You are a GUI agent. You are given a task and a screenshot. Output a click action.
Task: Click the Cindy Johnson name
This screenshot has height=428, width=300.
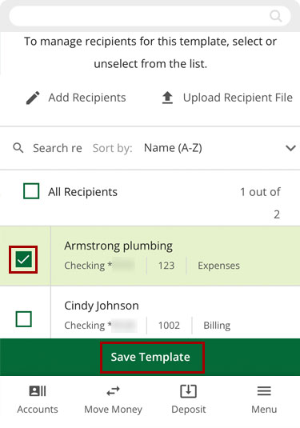(x=102, y=306)
